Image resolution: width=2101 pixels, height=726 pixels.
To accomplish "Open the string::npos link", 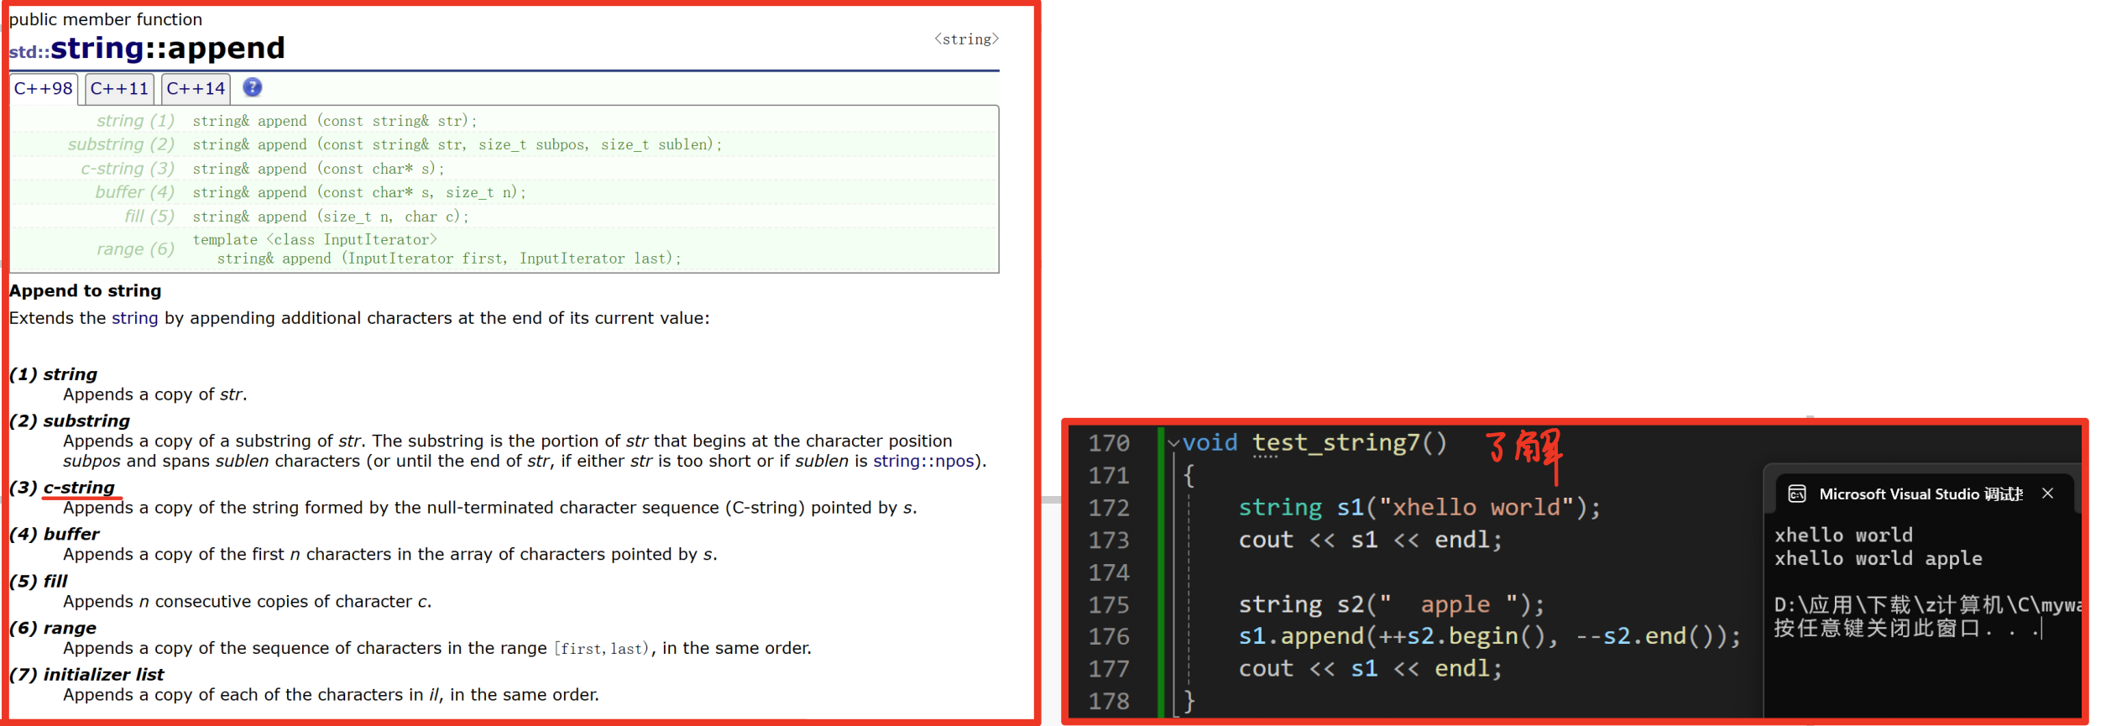I will (923, 461).
